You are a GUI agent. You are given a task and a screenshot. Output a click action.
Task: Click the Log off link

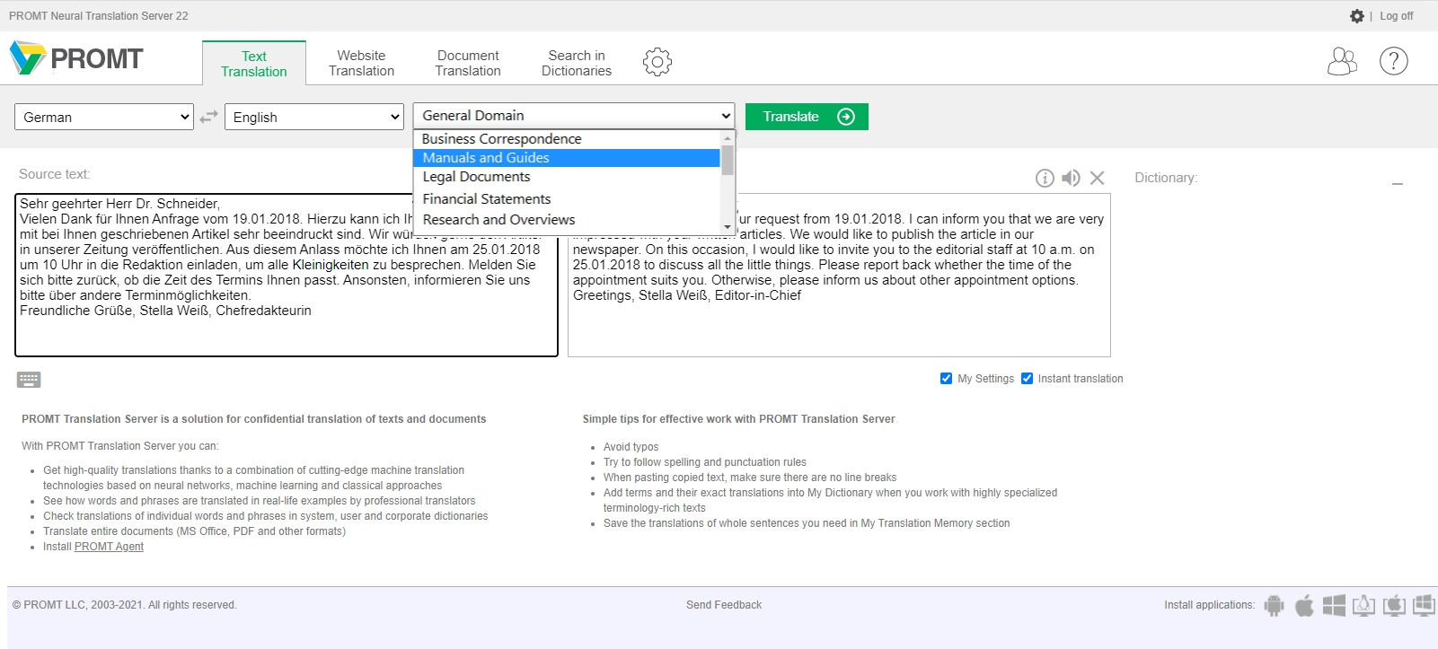[1396, 16]
